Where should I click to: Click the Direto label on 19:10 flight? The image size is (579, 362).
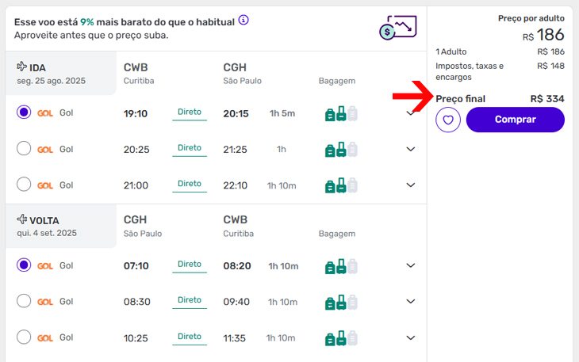(x=190, y=112)
